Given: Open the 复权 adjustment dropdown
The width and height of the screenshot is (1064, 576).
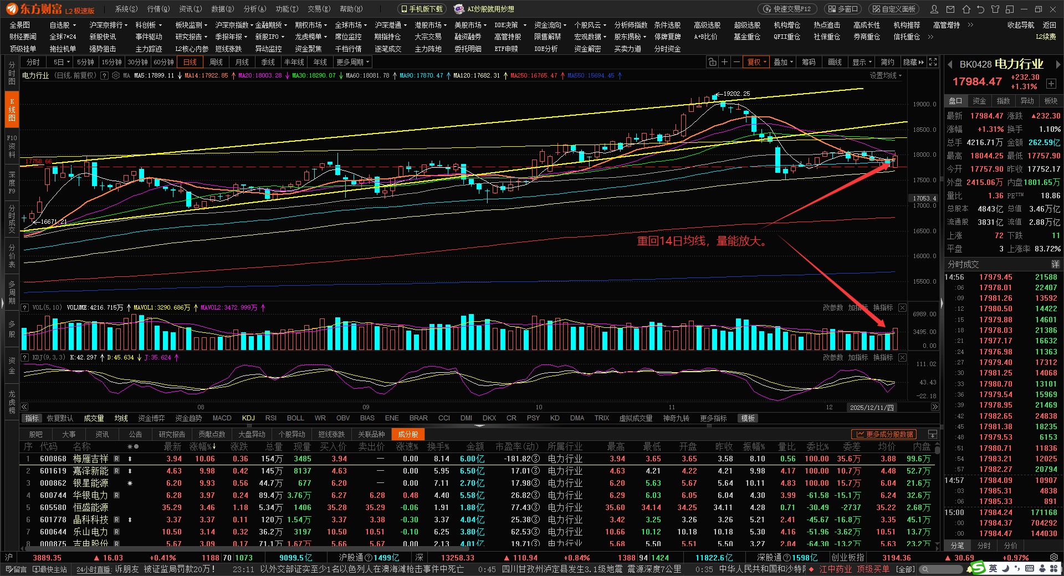Looking at the screenshot, I should coord(756,62).
